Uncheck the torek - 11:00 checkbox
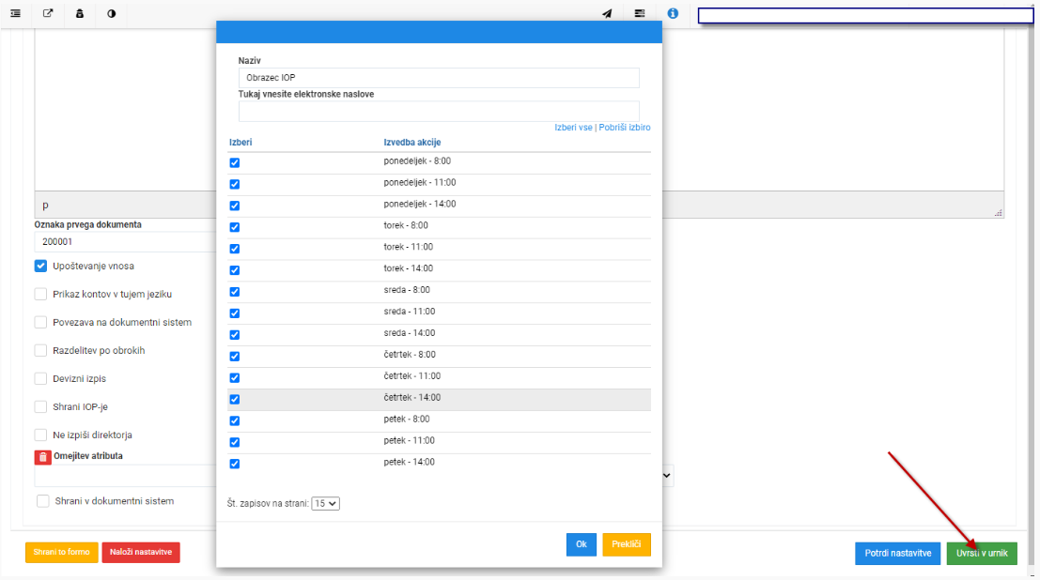Image resolution: width=1040 pixels, height=580 pixels. (235, 249)
